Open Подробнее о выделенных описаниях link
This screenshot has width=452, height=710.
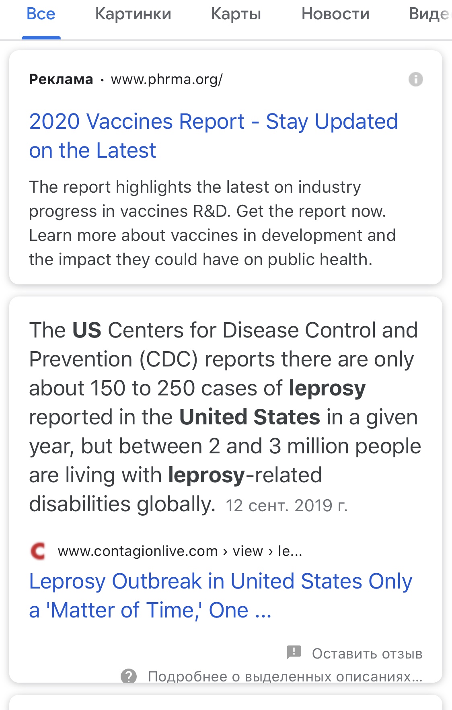tap(285, 677)
